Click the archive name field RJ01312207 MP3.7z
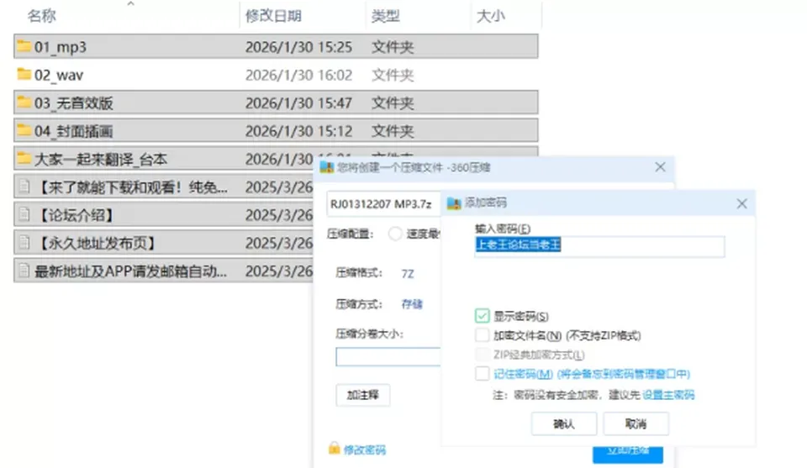Screen dimensions: 807x468 (383, 204)
